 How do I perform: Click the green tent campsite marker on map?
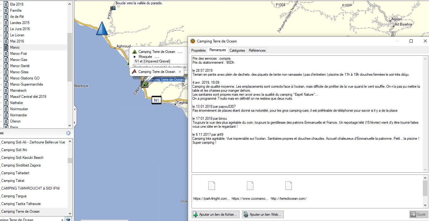coord(145,84)
